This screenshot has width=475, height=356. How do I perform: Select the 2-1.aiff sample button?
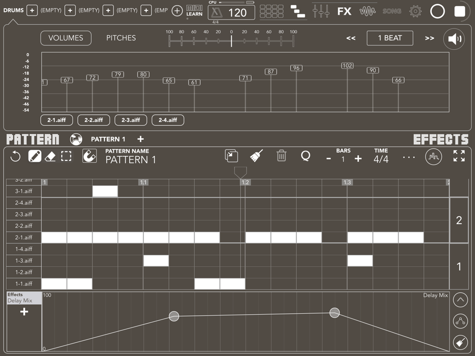57,120
